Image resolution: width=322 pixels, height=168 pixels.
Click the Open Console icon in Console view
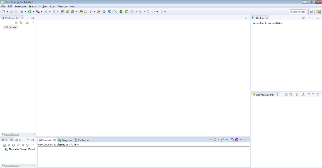(x=223, y=140)
